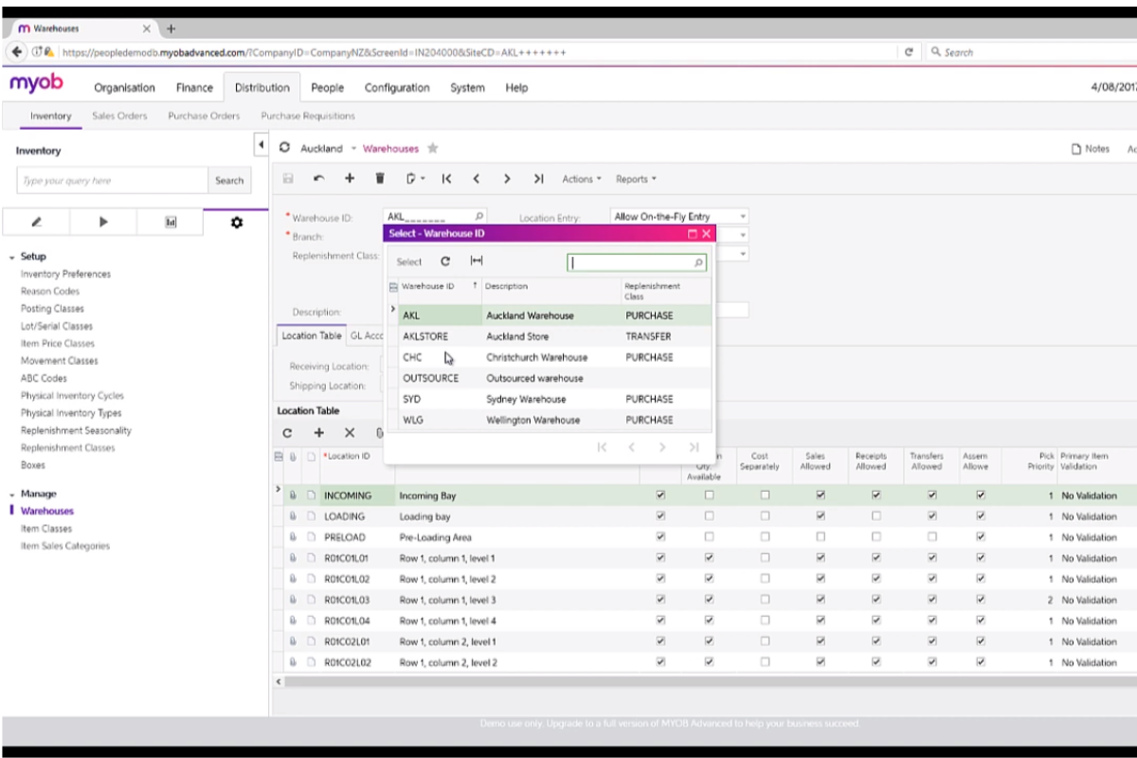Switch to the Sales Orders tab
The width and height of the screenshot is (1137, 758).
point(117,116)
